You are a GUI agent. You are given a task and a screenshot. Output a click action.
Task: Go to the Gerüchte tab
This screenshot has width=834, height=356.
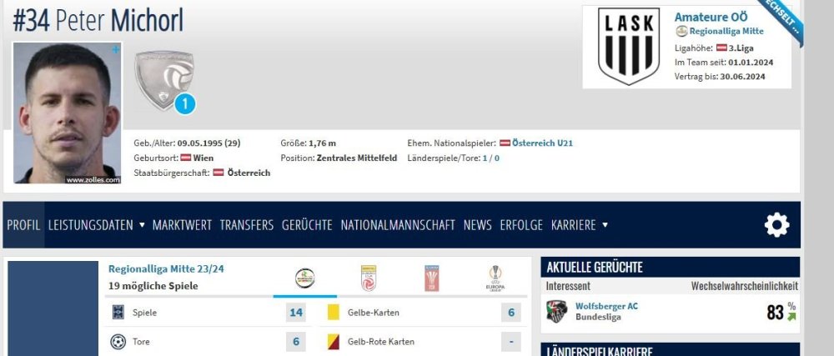click(x=307, y=225)
